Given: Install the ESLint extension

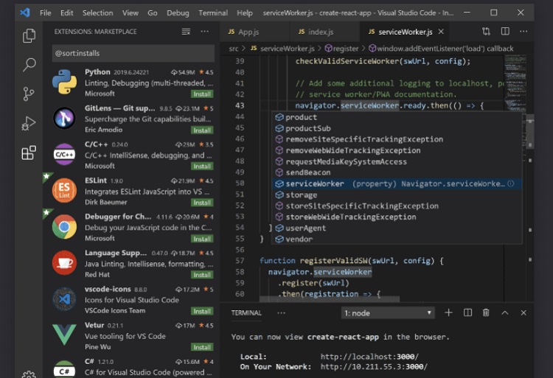Looking at the screenshot, I should (202, 203).
